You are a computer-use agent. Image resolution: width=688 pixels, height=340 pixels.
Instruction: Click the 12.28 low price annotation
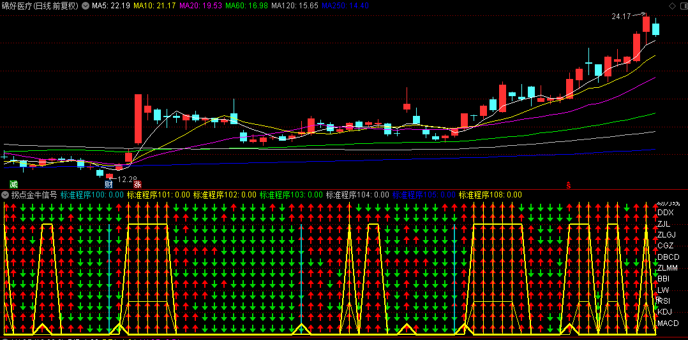pyautogui.click(x=128, y=179)
